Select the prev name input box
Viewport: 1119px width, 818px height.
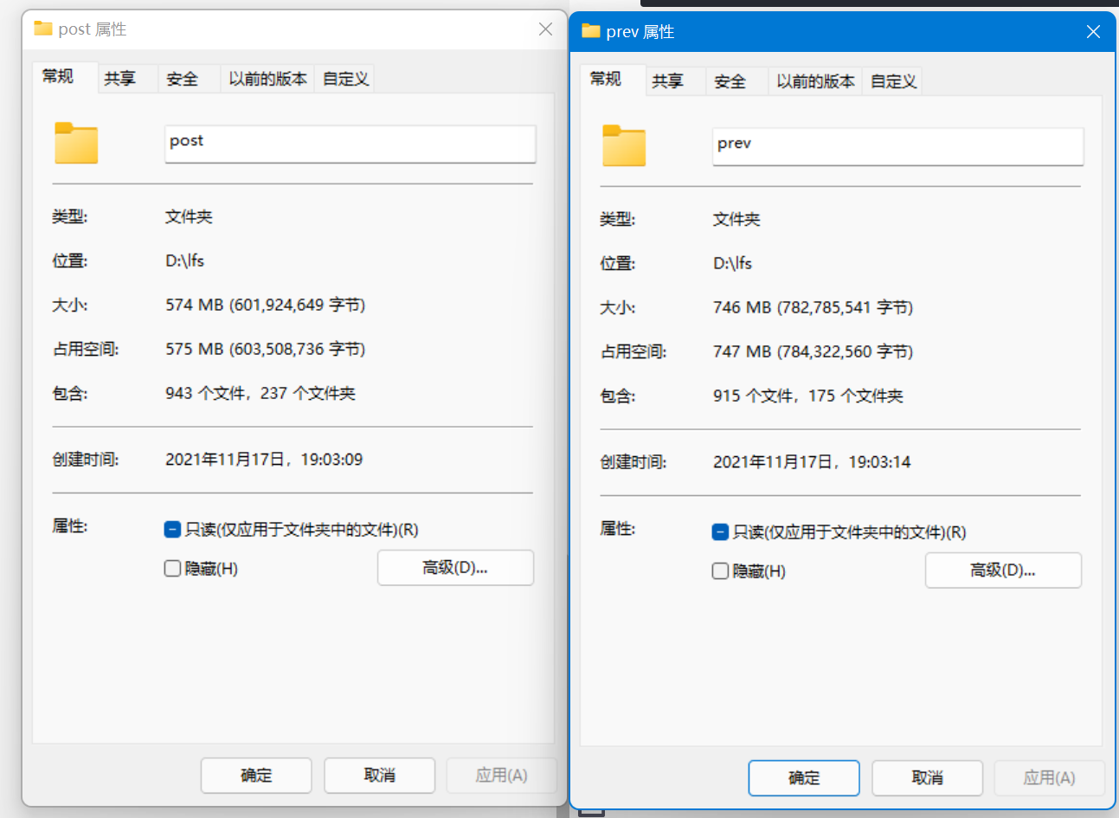897,146
